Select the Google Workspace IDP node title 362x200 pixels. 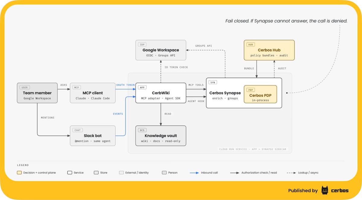pyautogui.click(x=160, y=50)
